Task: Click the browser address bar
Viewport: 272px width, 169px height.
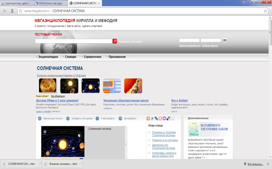Action: 142,11
